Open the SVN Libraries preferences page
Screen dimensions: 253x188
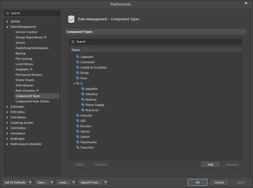click(25, 85)
